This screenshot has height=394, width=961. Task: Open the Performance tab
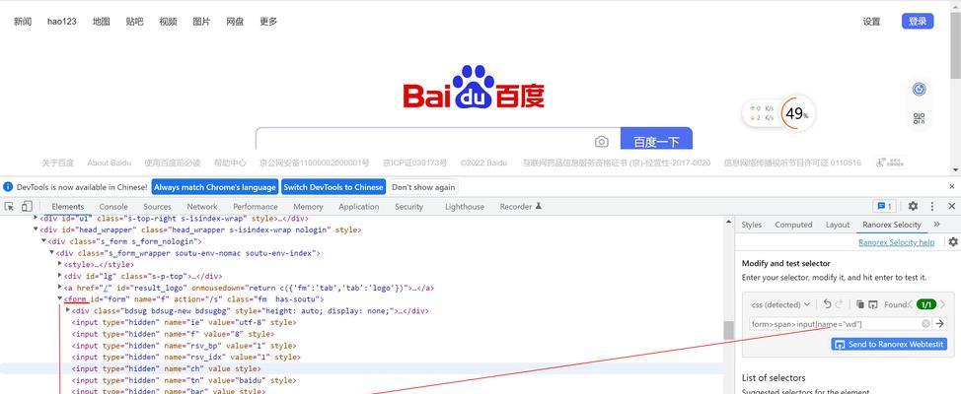[255, 207]
